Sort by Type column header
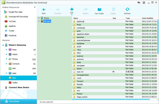Image resolution: width=159 pixels, height=104 pixels. 132,18
